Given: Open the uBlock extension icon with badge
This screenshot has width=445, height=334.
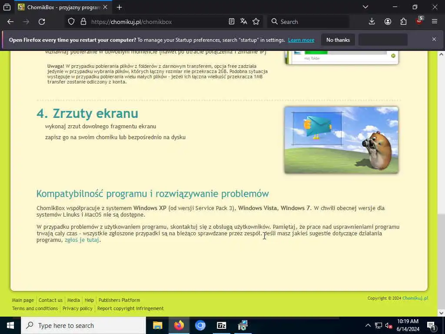Looking at the screenshot, I should (x=419, y=21).
